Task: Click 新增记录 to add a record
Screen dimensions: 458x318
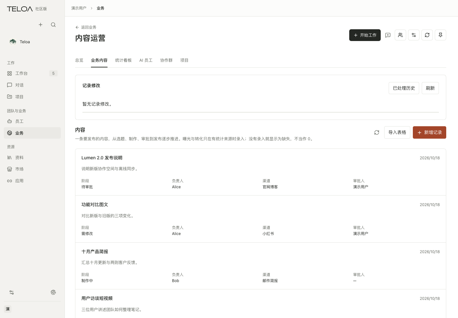Action: click(x=429, y=132)
